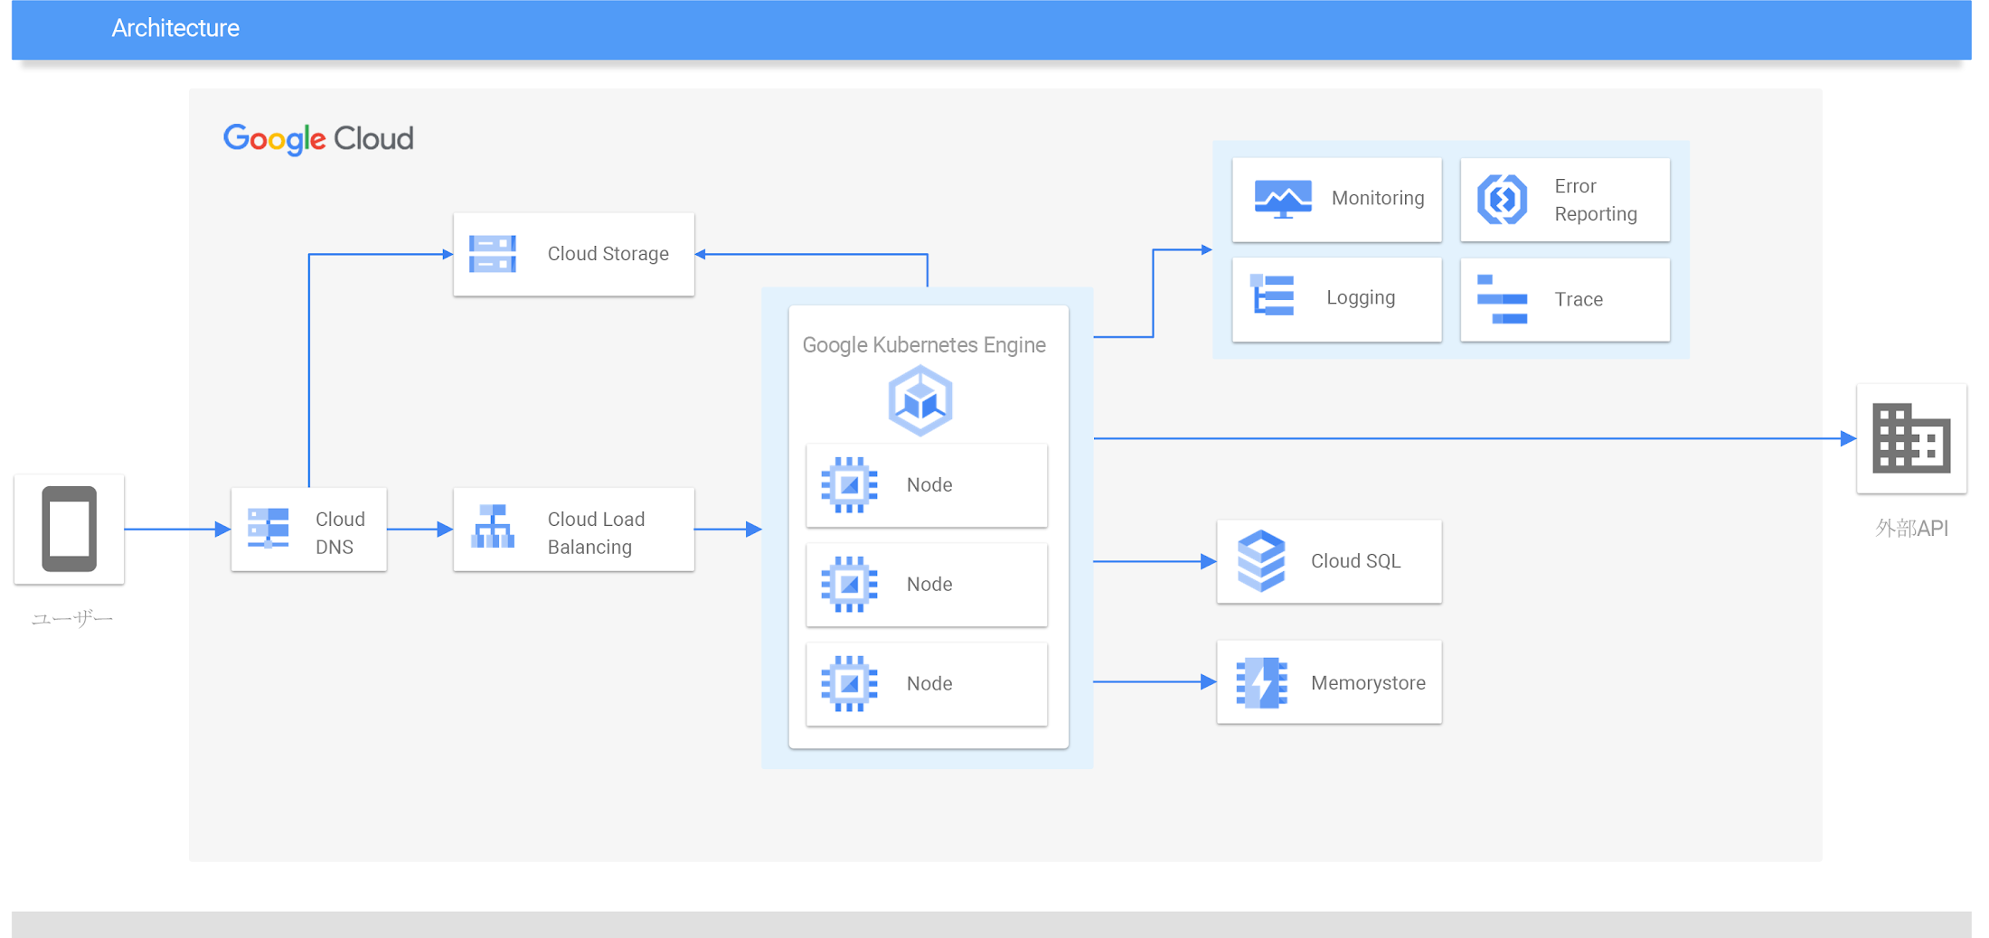The image size is (1989, 938).
Task: Click the 'Architecture' header title
Action: pyautogui.click(x=175, y=28)
